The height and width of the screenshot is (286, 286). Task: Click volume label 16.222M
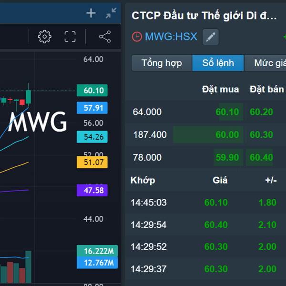pos(97,251)
